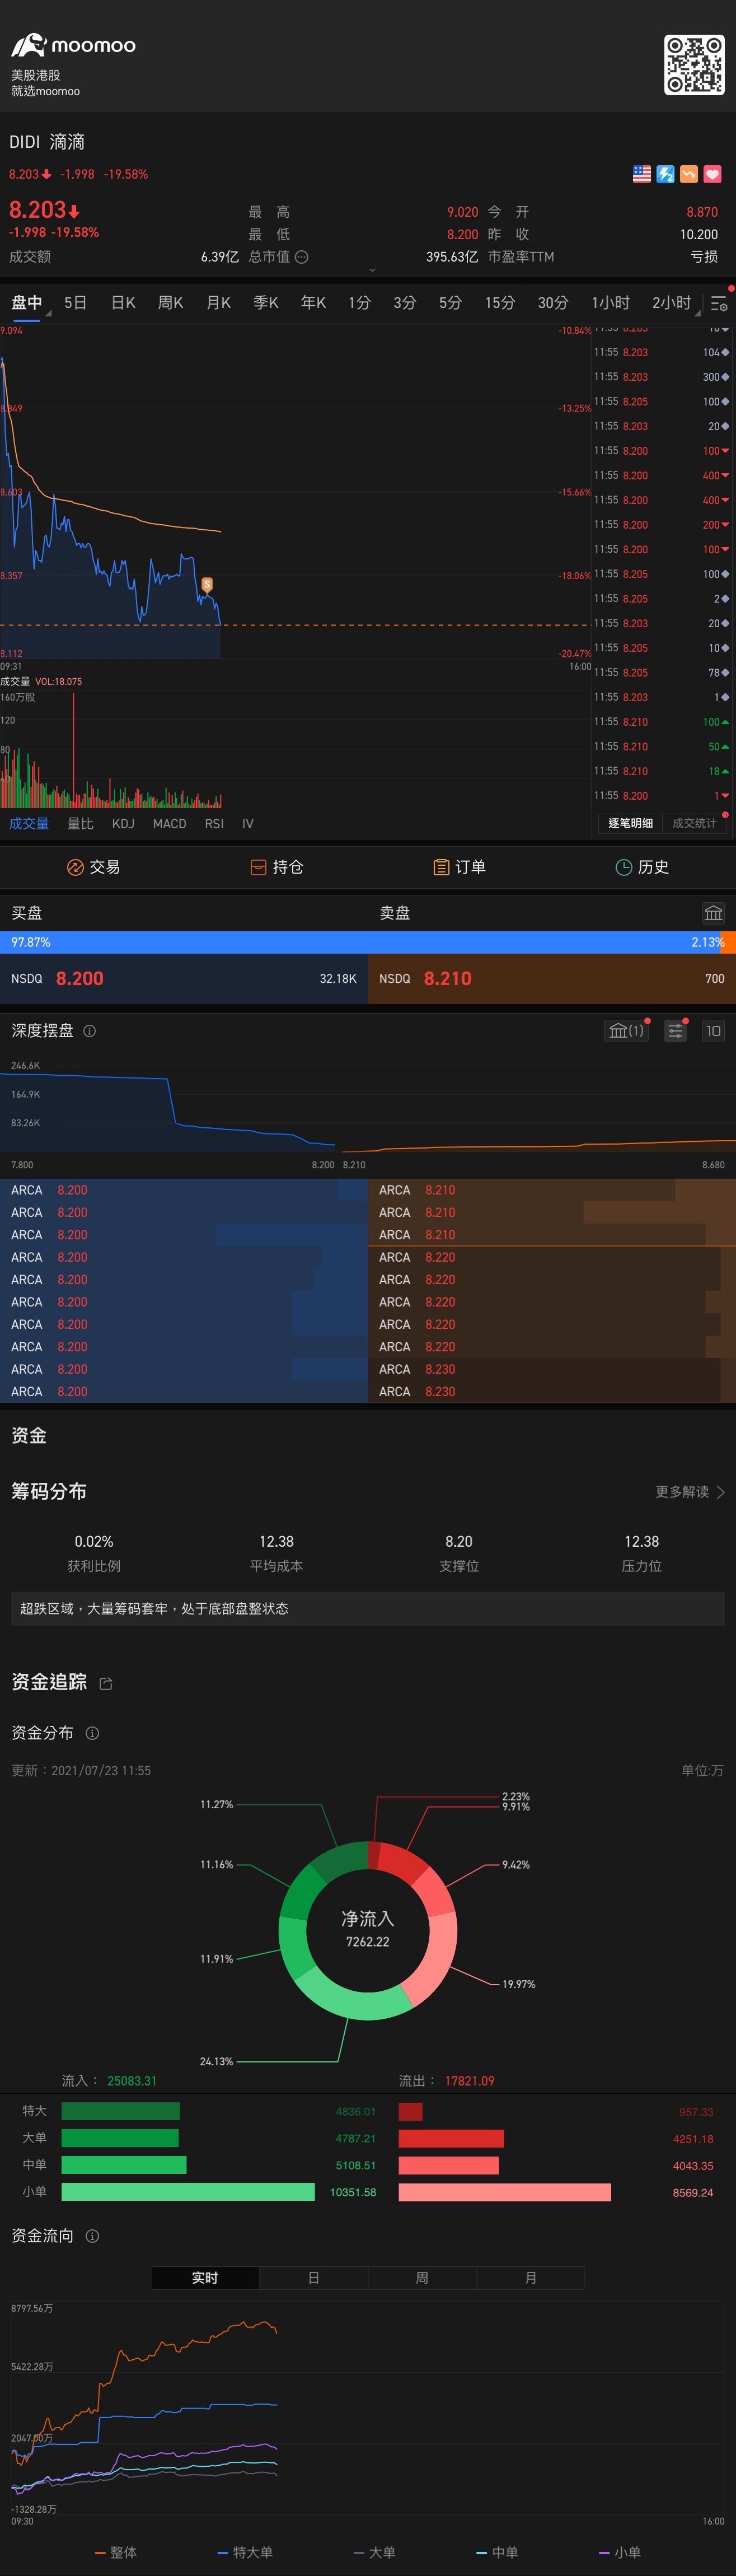Image resolution: width=736 pixels, height=2576 pixels.
Task: Select the 5分 timeframe
Action: [x=450, y=302]
